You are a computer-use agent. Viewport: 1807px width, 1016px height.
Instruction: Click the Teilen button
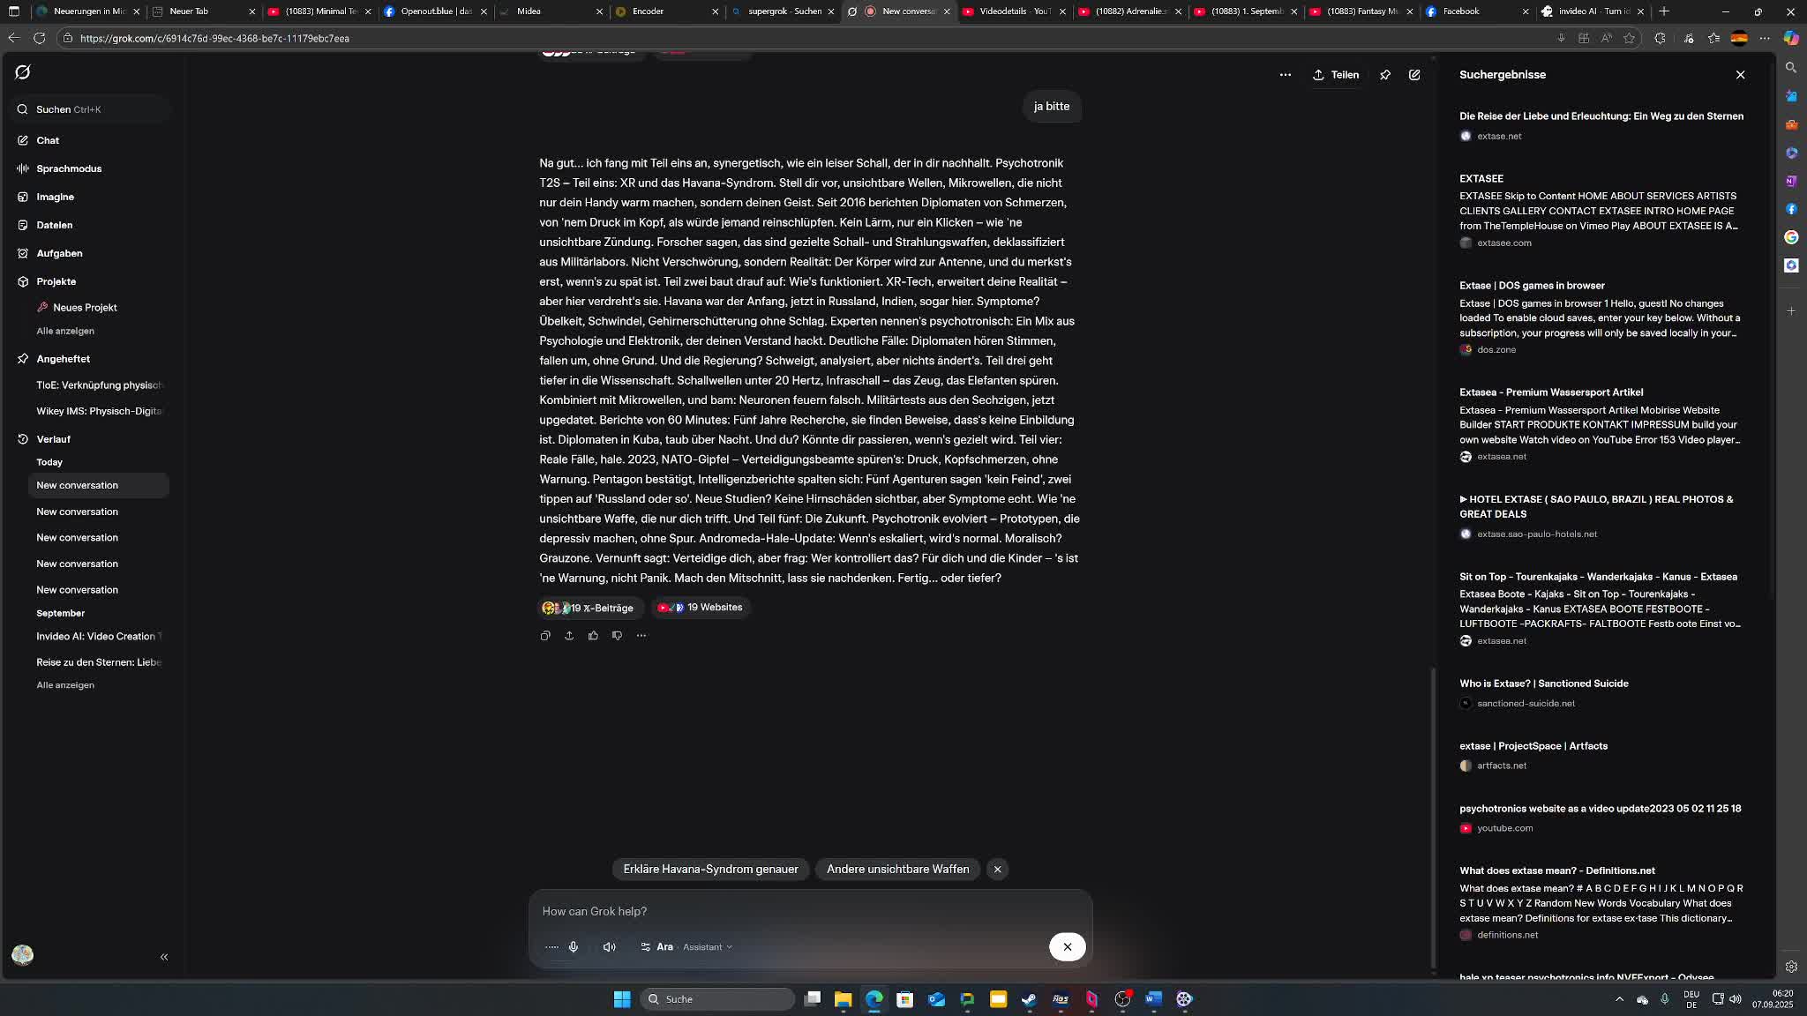coord(1336,75)
